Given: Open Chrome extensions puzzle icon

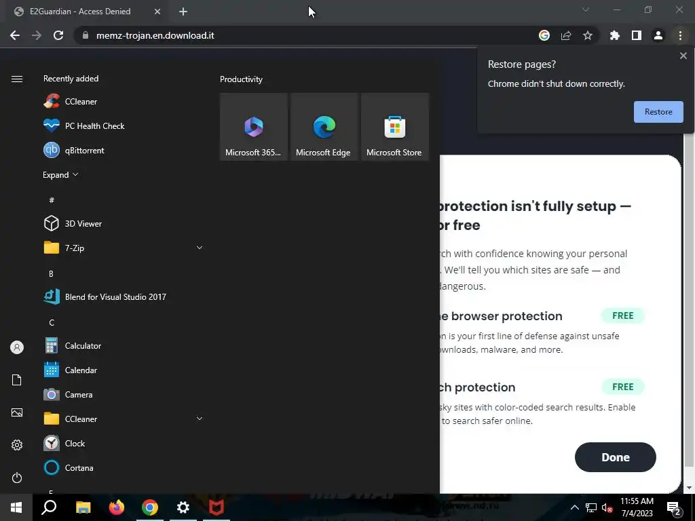Looking at the screenshot, I should pos(615,35).
